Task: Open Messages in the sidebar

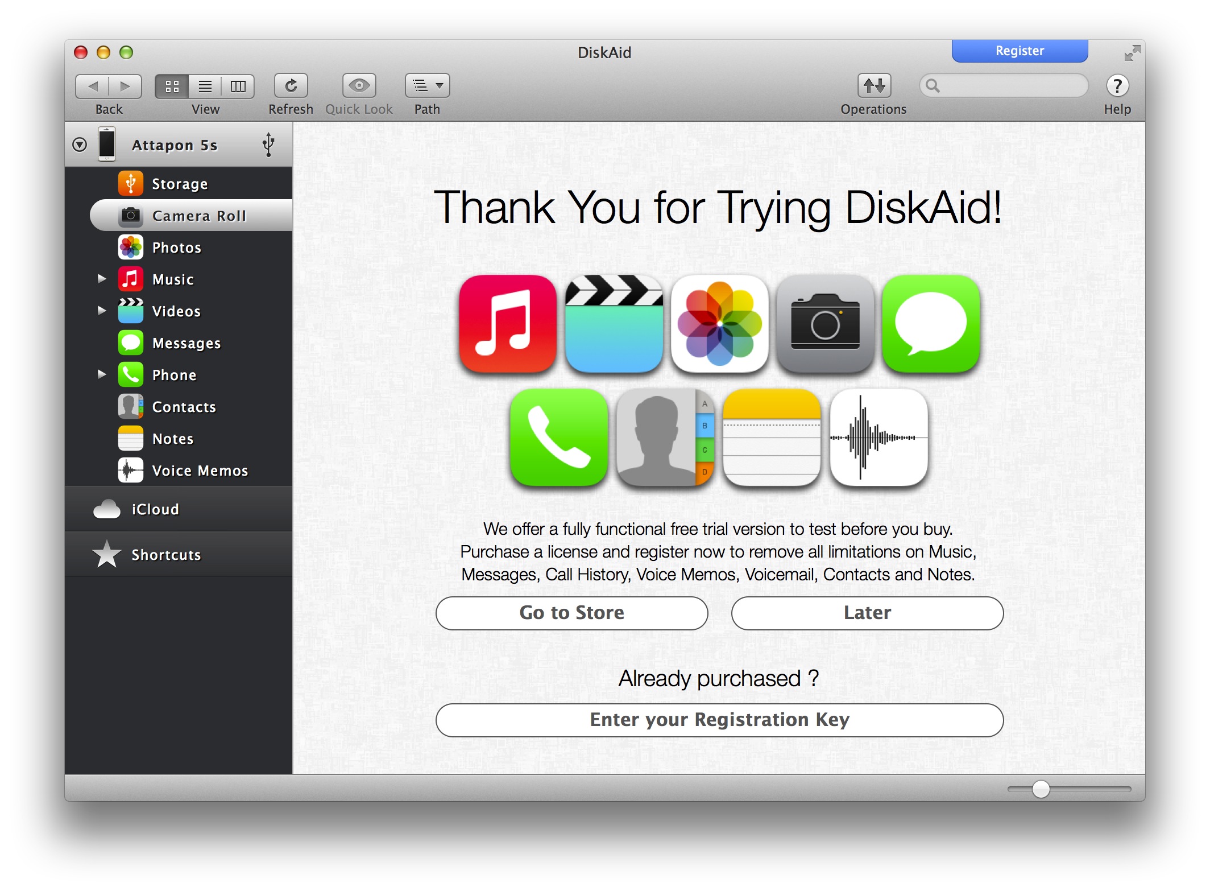Action: point(179,343)
